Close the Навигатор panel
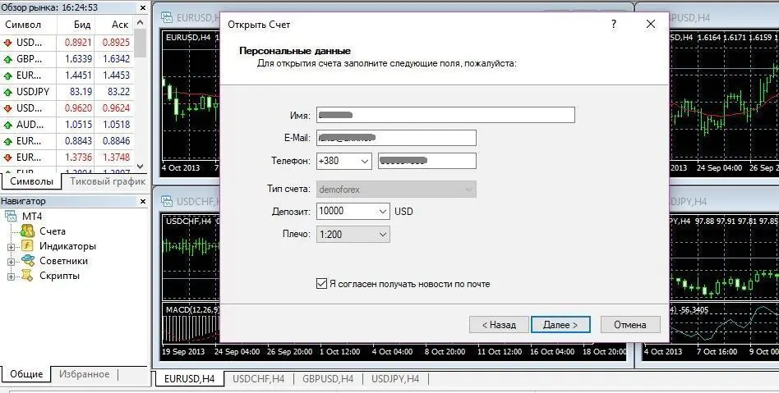 click(143, 202)
